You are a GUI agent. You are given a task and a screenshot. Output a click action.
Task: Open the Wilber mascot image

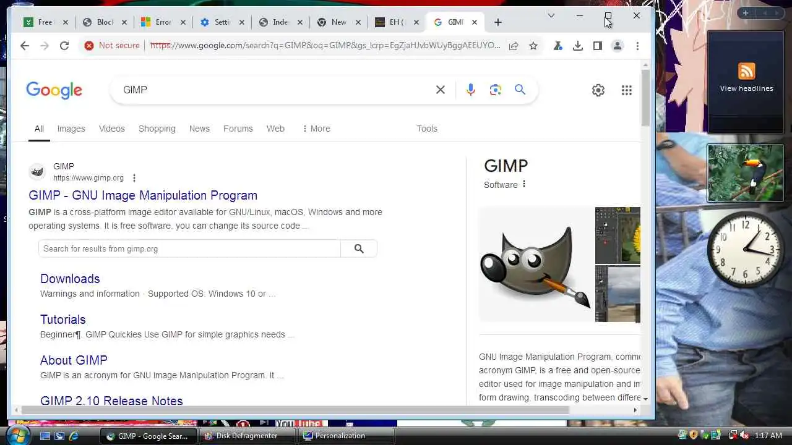[x=536, y=265]
